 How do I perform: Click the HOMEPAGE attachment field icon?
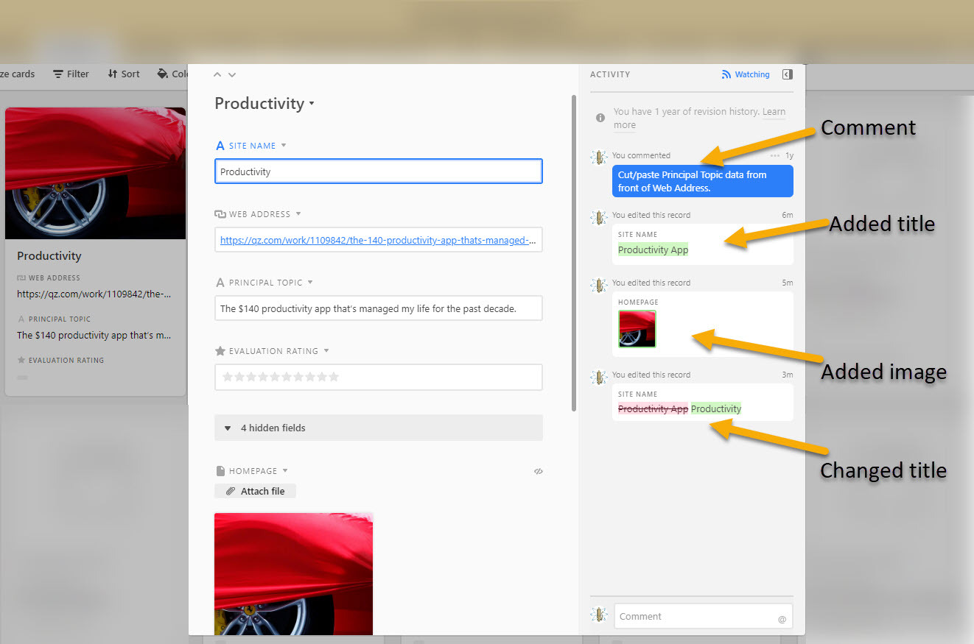(220, 471)
